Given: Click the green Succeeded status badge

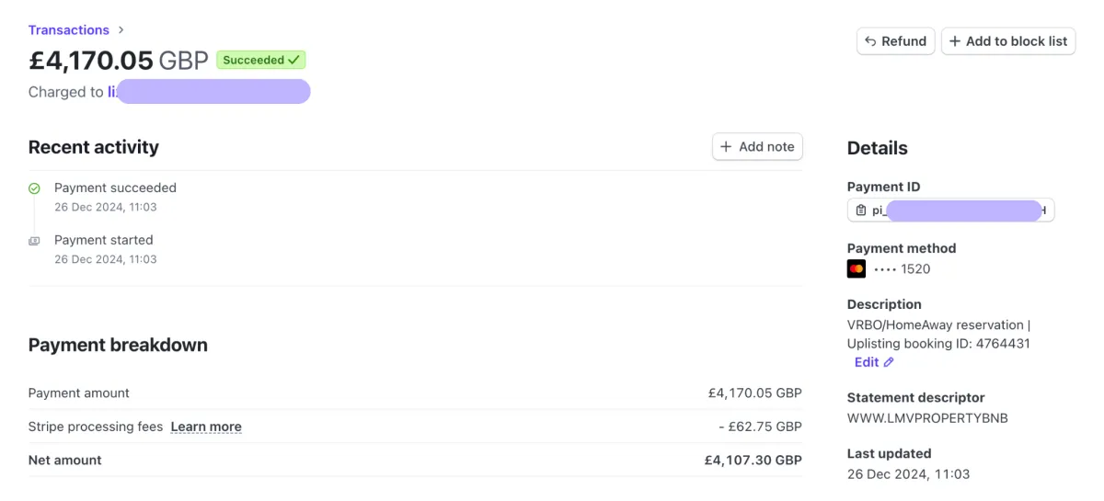Looking at the screenshot, I should pyautogui.click(x=261, y=60).
